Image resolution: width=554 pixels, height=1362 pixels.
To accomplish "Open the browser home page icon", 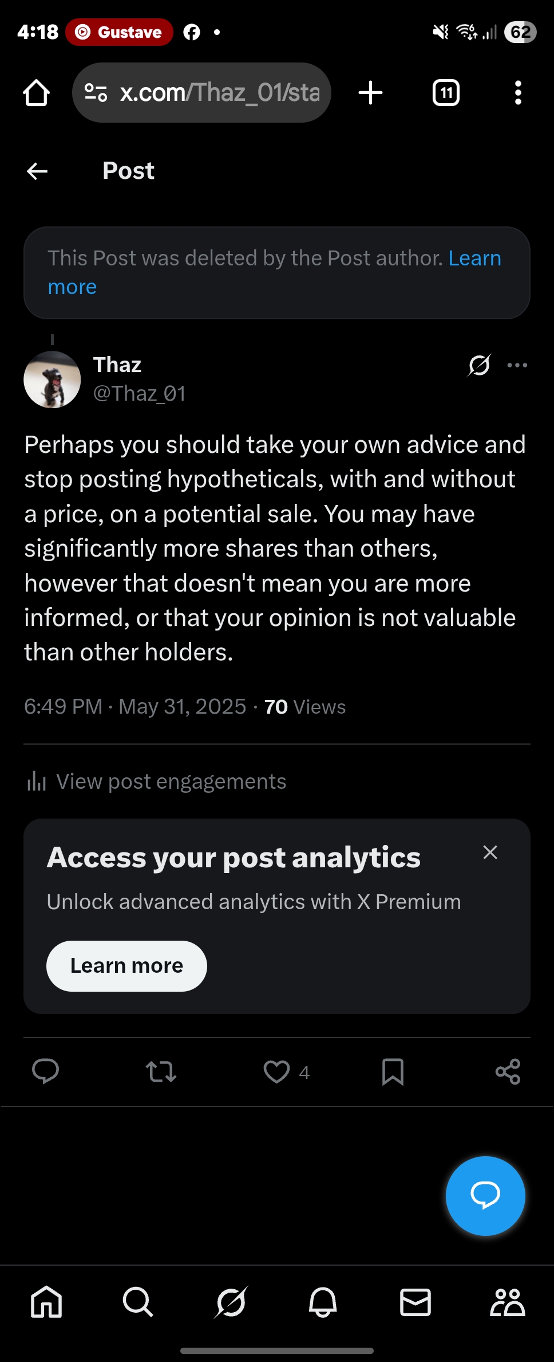I will pyautogui.click(x=36, y=93).
